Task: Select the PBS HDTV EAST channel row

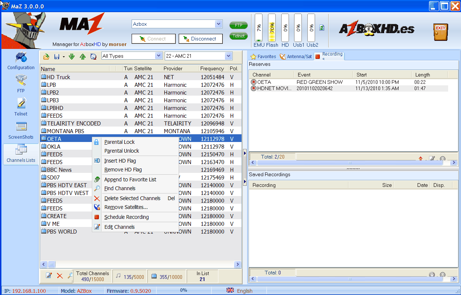Action: (66, 185)
